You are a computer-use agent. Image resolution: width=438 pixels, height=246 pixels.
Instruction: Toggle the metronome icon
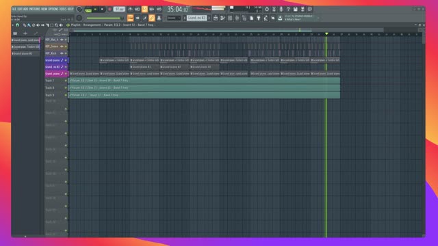coord(131,9)
